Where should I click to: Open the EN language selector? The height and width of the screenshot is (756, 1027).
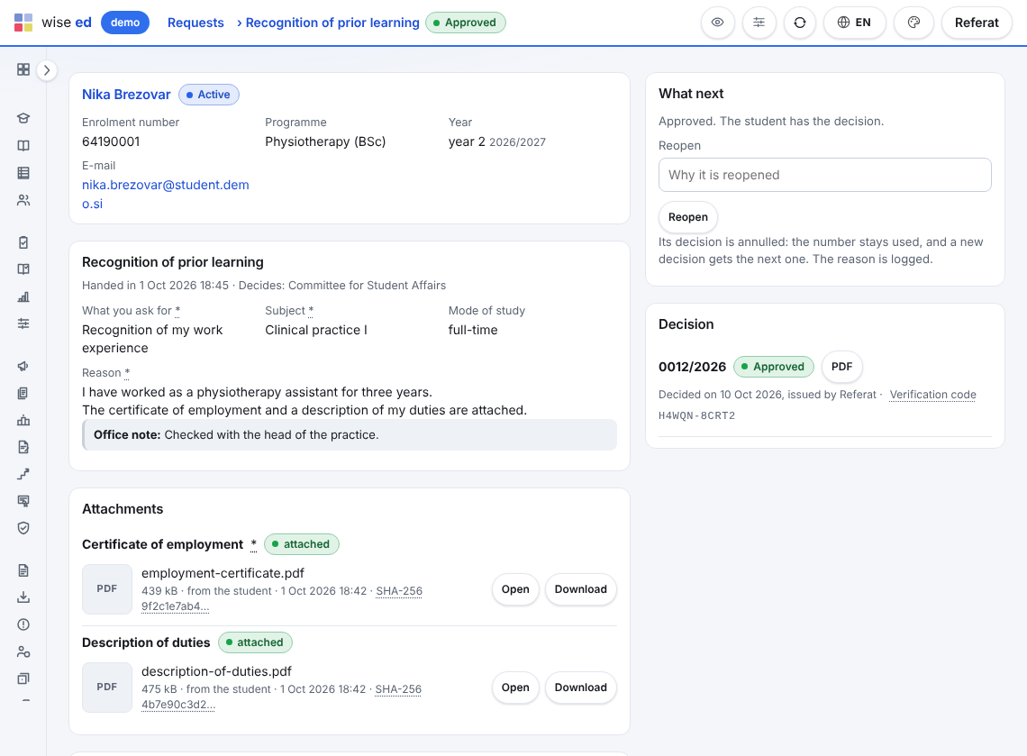854,23
